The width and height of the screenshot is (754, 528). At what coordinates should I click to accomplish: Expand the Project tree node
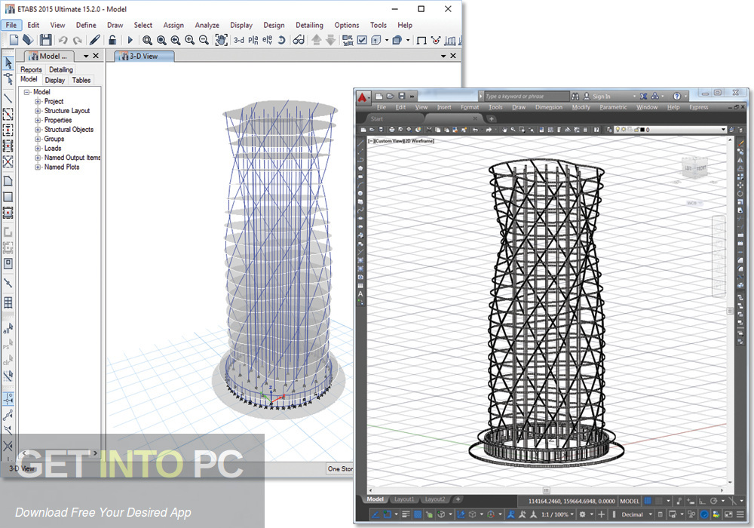[38, 102]
